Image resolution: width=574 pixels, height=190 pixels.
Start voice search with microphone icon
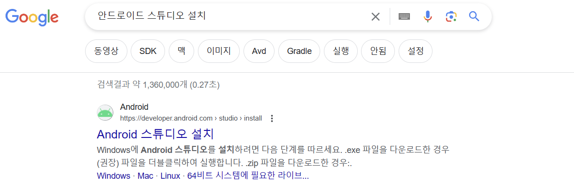coord(427,17)
